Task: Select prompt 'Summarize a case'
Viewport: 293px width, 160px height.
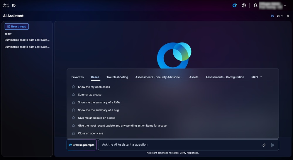Action: (90, 95)
